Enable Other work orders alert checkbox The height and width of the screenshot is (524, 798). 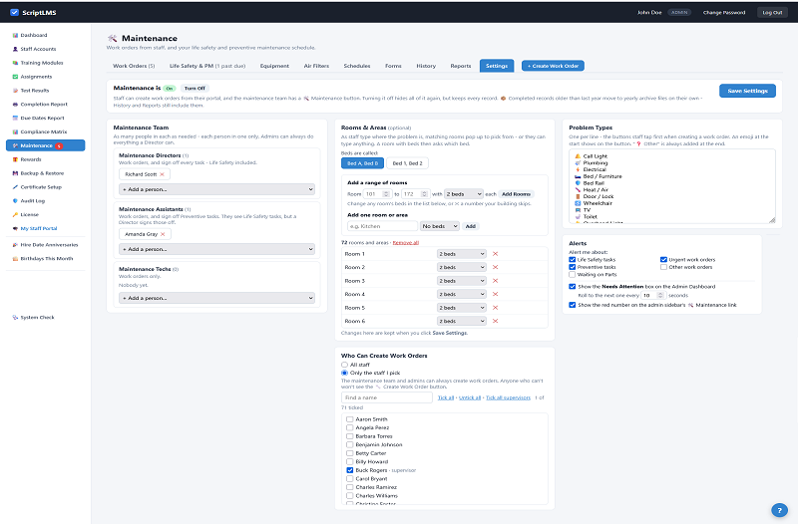click(x=663, y=267)
